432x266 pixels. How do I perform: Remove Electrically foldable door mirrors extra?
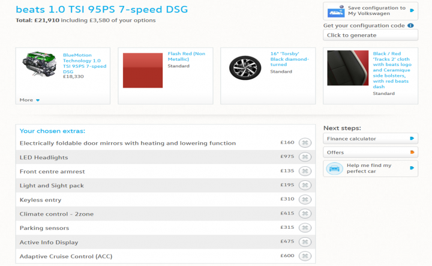pos(305,143)
